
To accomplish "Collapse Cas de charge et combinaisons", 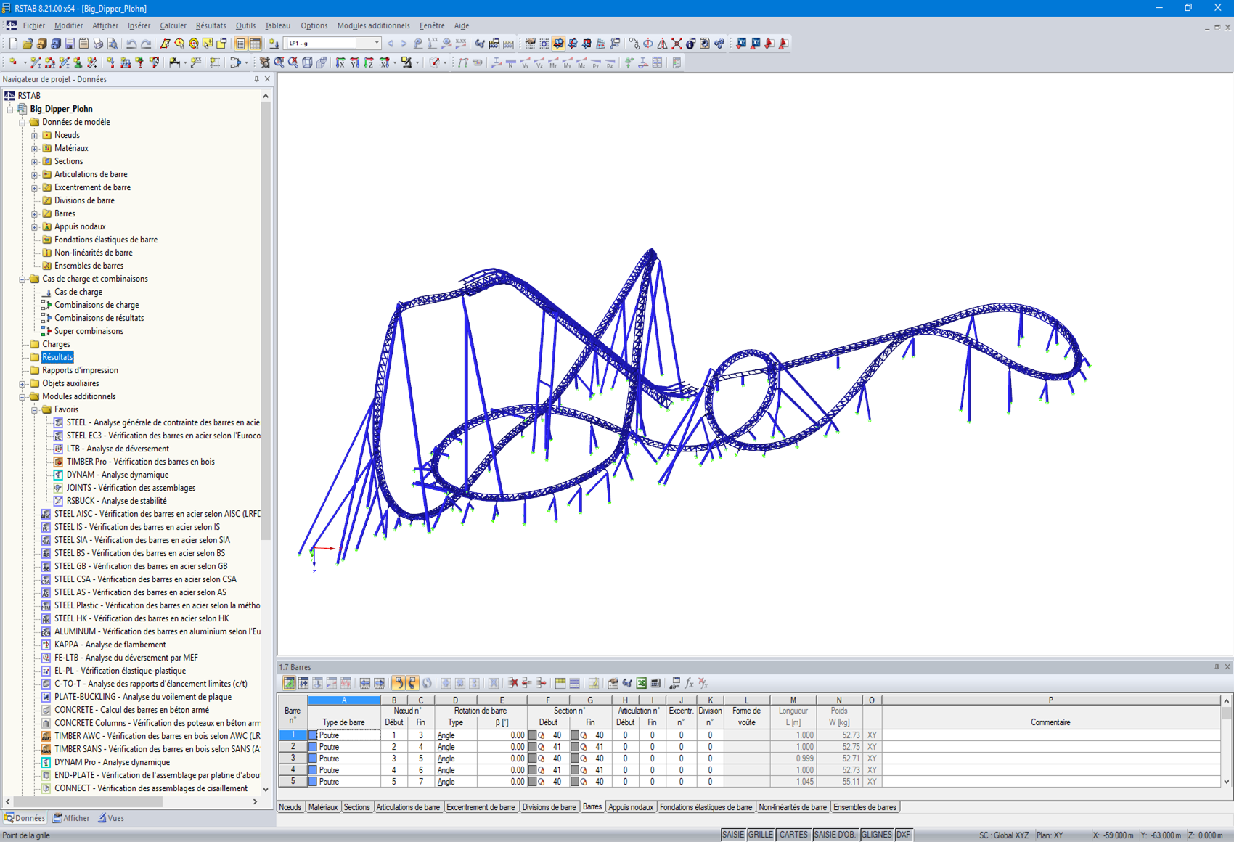I will [x=23, y=279].
